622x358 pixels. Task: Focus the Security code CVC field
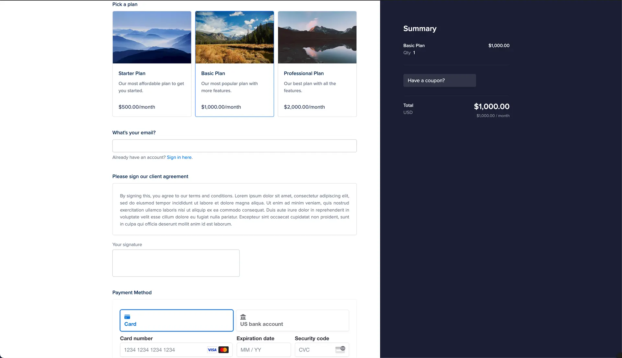322,350
